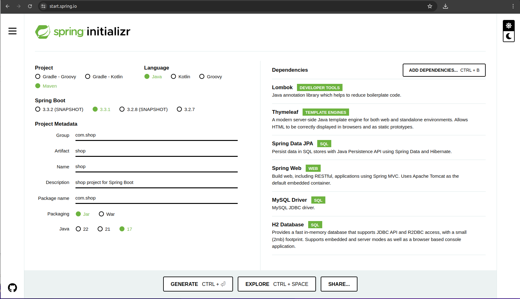Click the Spring Web dependency entry
Screen dimensions: 520x299
(x=379, y=176)
